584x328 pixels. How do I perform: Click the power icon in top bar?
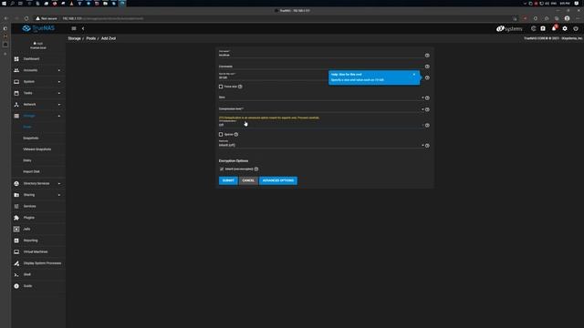576,28
